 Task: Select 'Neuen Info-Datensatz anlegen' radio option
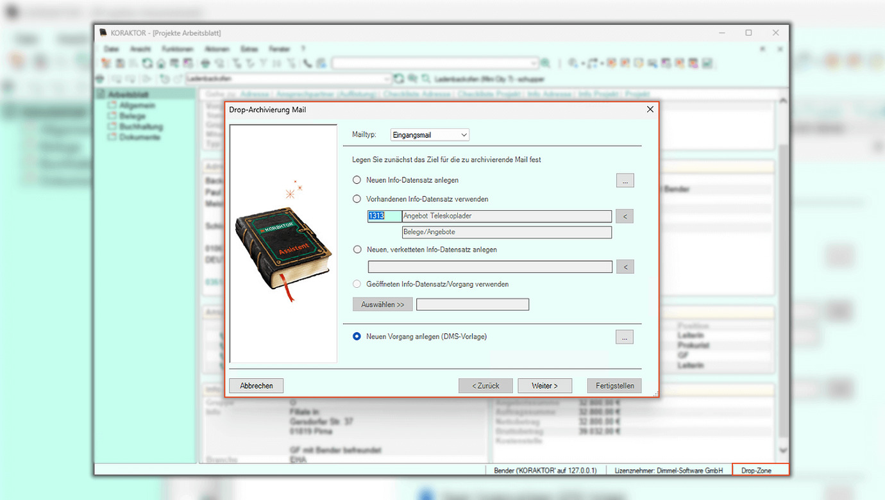(357, 180)
